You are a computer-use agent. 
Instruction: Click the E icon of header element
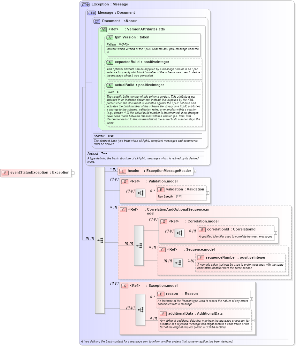coord(123,171)
